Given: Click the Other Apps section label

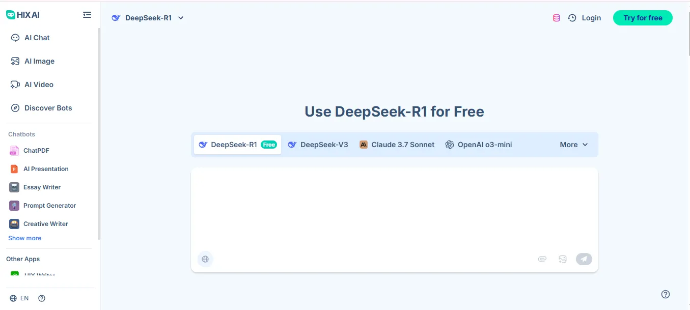Looking at the screenshot, I should 23,259.
